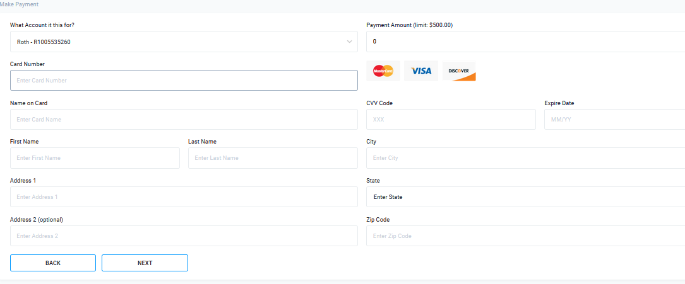Click the NEXT button
Image resolution: width=685 pixels, height=284 pixels.
point(145,263)
